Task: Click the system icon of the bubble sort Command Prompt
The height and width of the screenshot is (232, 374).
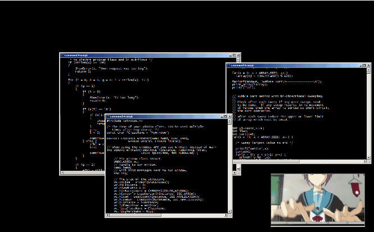Action: pos(229,65)
